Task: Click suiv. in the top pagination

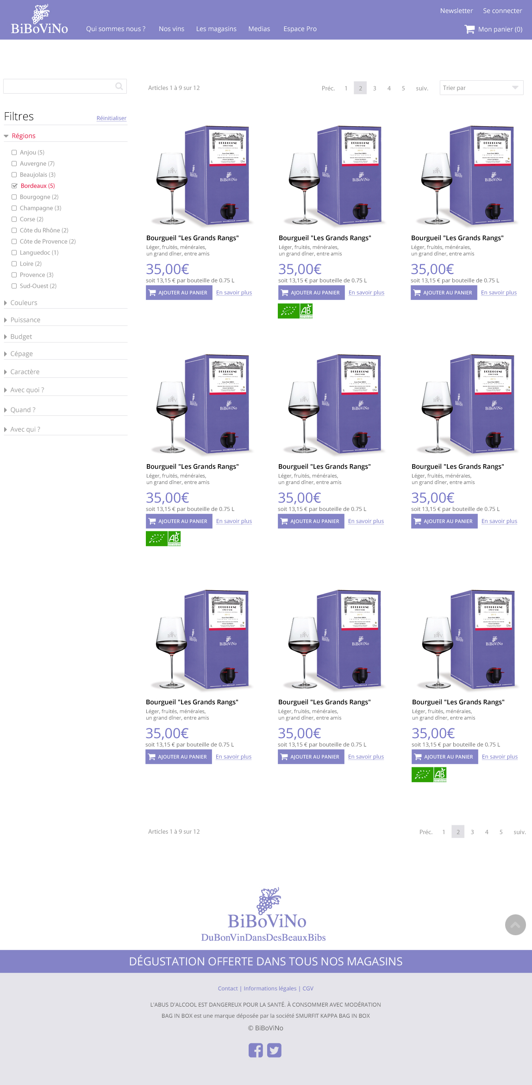Action: pos(422,88)
